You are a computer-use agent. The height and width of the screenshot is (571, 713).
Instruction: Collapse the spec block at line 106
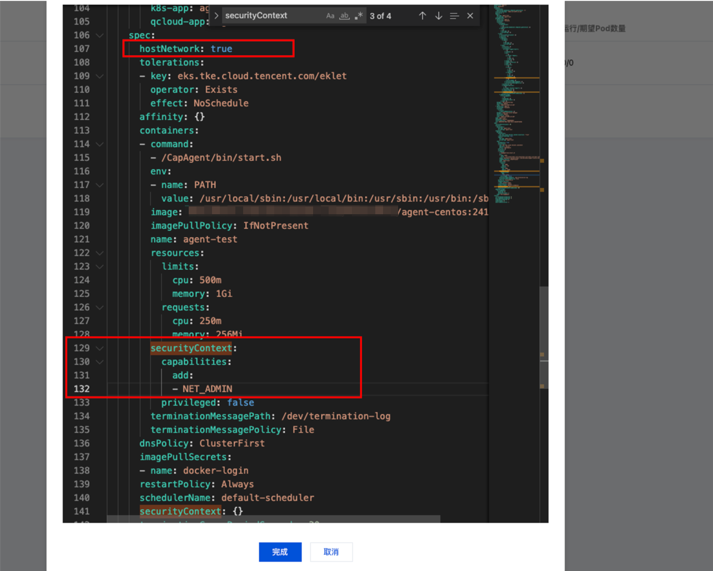click(100, 35)
